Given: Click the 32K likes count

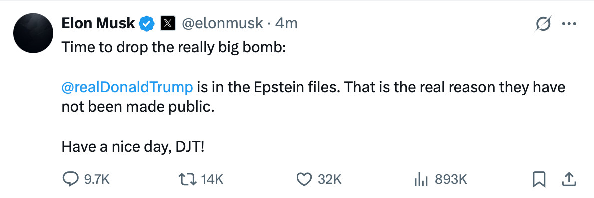Looking at the screenshot, I should click(329, 179).
